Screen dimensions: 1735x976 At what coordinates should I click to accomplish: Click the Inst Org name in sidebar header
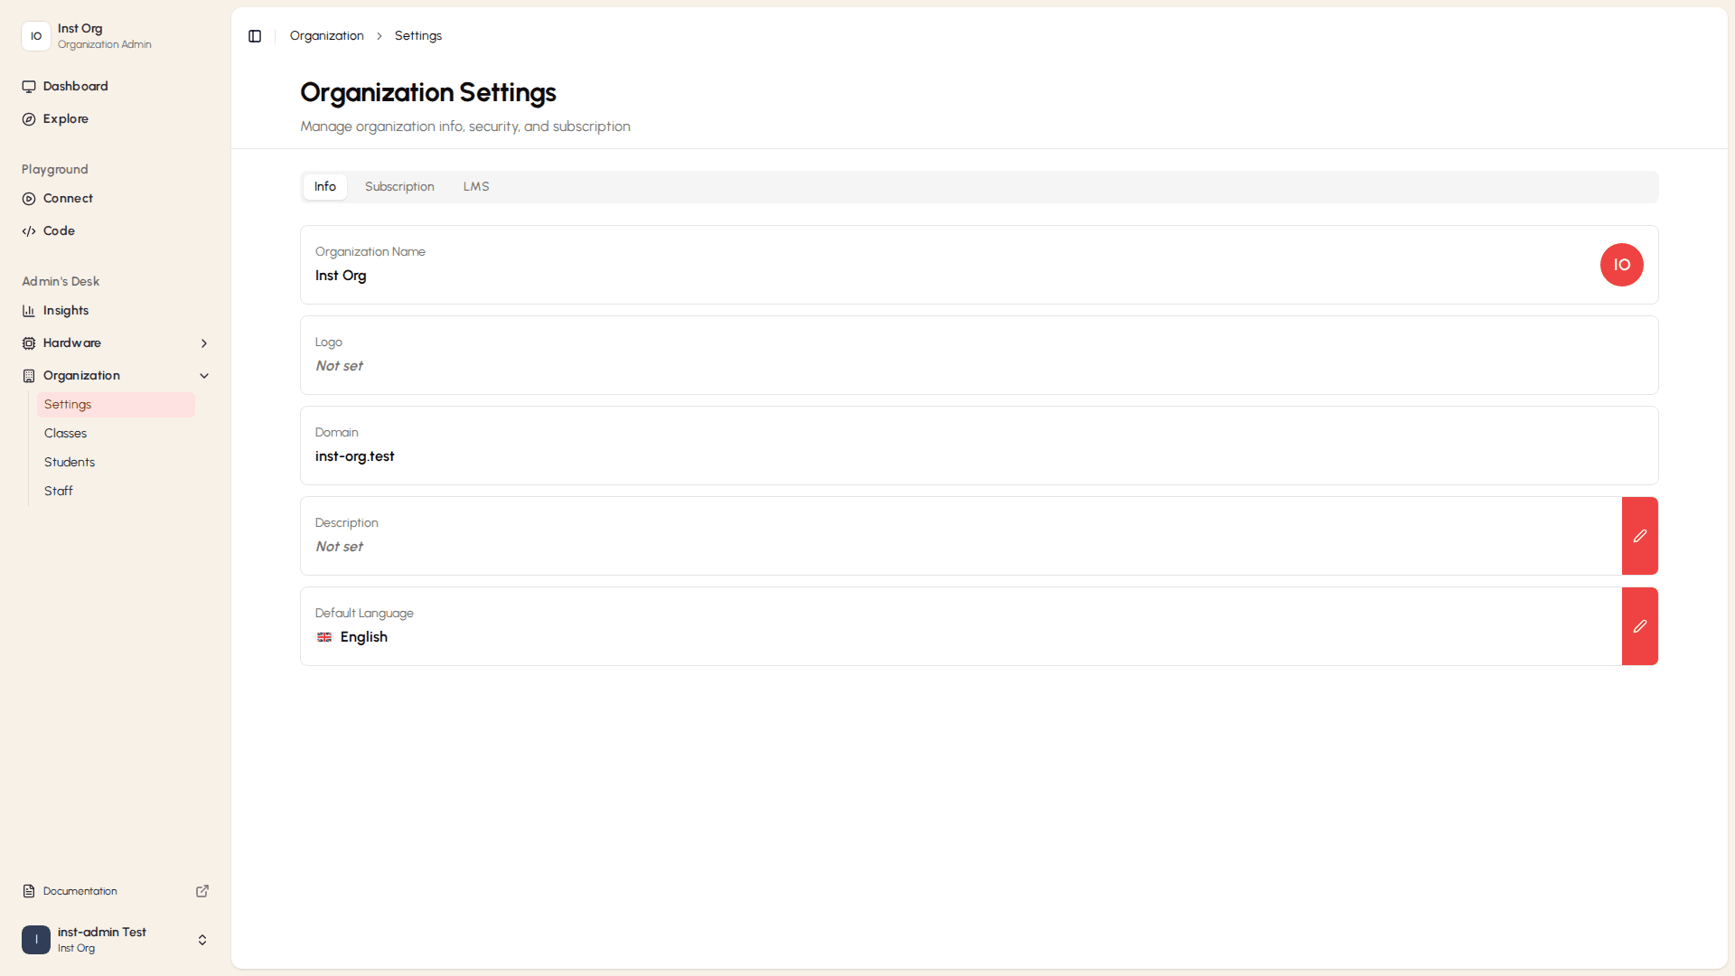point(80,29)
